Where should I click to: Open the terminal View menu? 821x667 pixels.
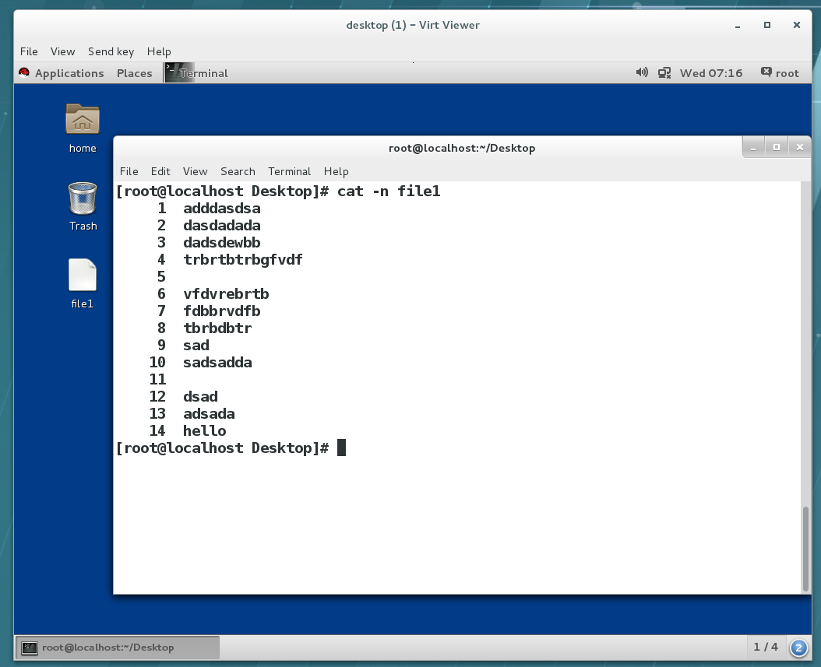(x=195, y=171)
